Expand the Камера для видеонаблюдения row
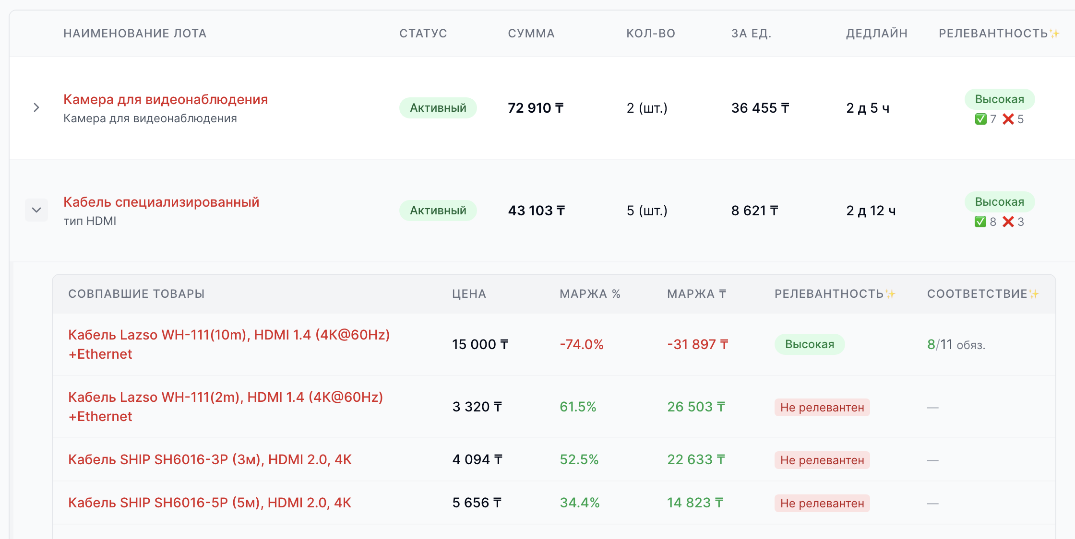Image resolution: width=1075 pixels, height=539 pixels. pos(36,107)
